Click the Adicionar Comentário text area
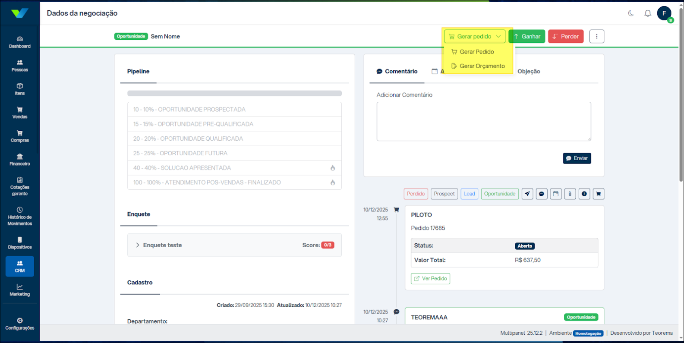Viewport: 684px width, 343px height. coord(483,121)
